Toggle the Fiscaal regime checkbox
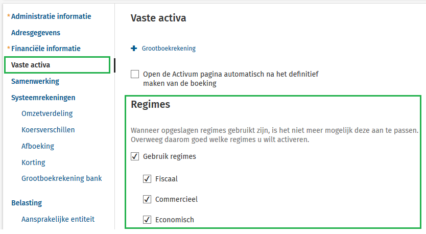The height and width of the screenshot is (234, 426). point(147,179)
